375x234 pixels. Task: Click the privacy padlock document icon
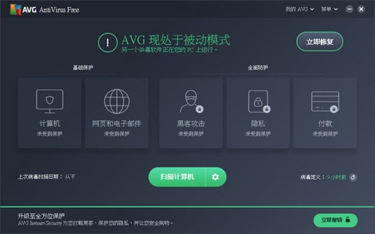point(259,101)
